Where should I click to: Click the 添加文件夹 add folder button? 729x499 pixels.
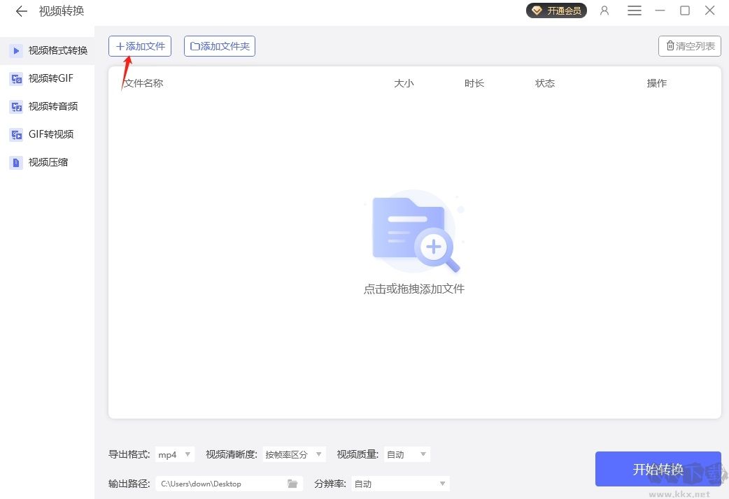(x=219, y=45)
